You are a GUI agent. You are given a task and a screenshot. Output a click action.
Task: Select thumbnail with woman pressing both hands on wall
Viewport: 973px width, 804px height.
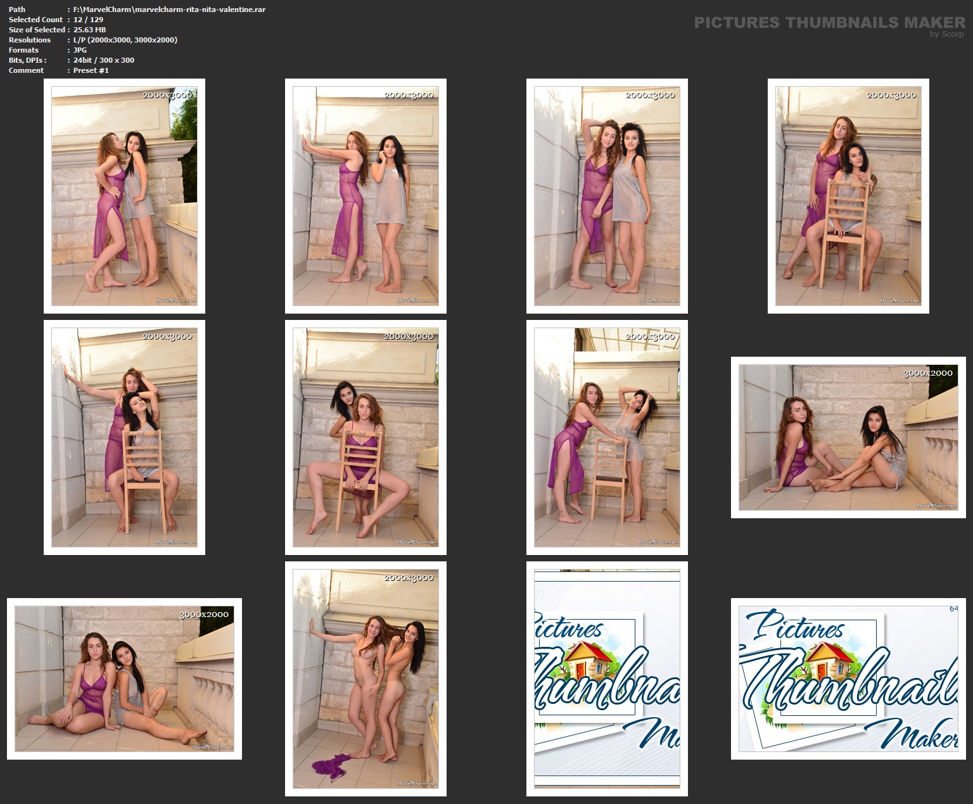click(366, 196)
